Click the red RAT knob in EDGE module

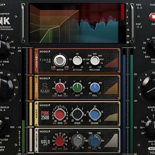click(x=60, y=87)
